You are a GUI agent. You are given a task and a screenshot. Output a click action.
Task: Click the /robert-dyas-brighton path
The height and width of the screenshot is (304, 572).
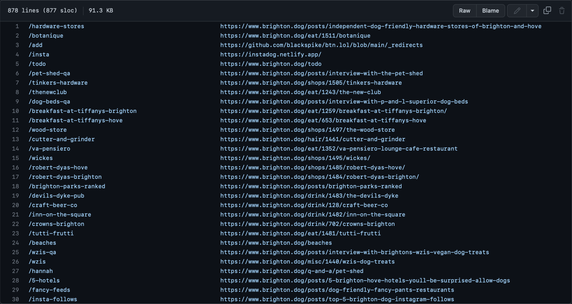click(65, 177)
